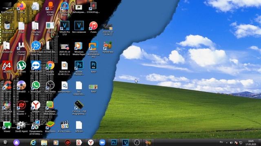Open the Google Chrome desktop shortcut
This screenshot has height=146, width=261.
click(x=50, y=68)
